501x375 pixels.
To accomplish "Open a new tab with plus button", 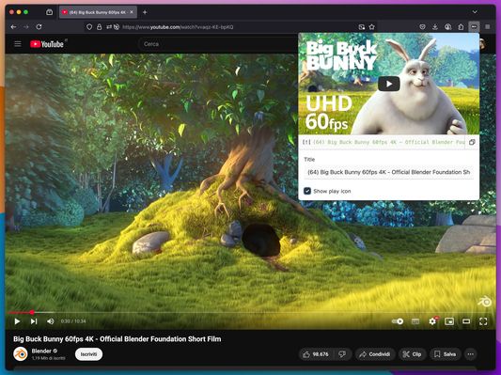I will (x=145, y=12).
